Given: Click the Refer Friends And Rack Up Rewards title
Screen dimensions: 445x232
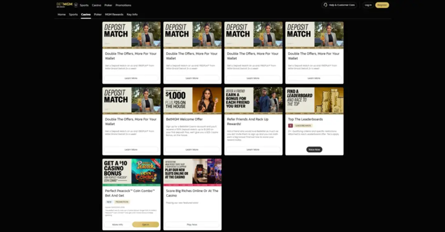Looking at the screenshot, I should tap(248, 121).
